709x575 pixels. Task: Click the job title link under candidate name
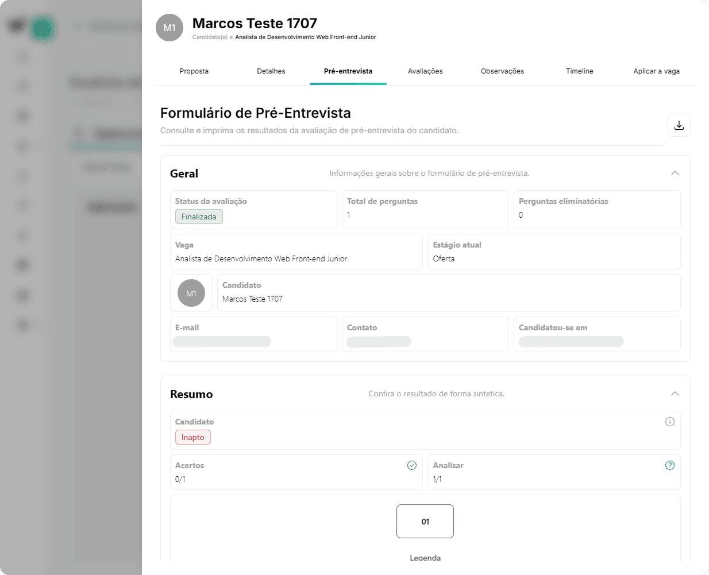[305, 37]
